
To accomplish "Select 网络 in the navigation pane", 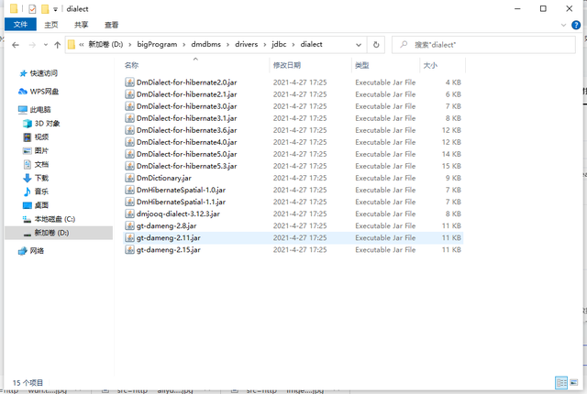I will [x=37, y=251].
